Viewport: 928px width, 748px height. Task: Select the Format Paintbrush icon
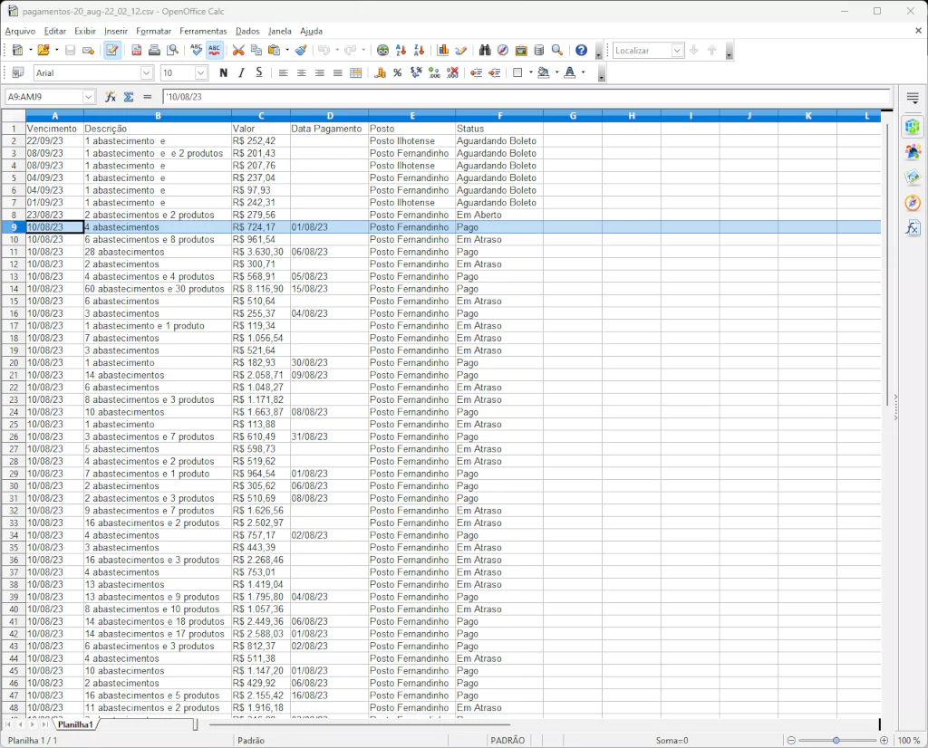coord(301,51)
